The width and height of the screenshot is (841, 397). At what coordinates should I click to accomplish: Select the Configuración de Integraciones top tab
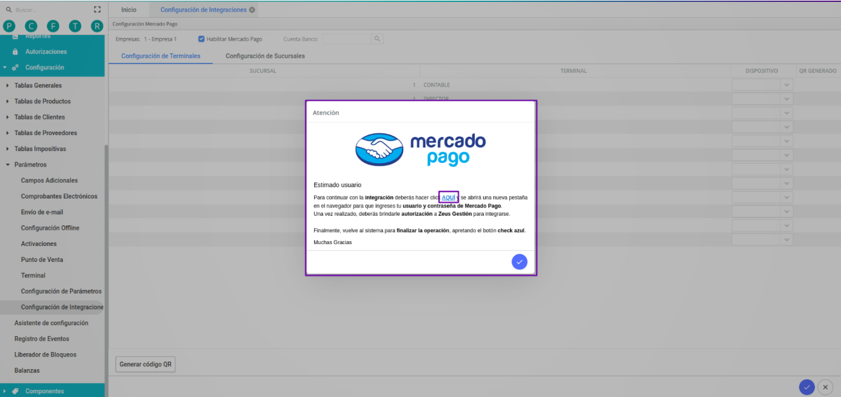[x=203, y=10]
